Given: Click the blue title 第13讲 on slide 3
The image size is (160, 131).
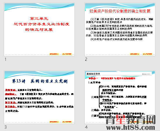Looking at the screenshot, I should point(19,81).
